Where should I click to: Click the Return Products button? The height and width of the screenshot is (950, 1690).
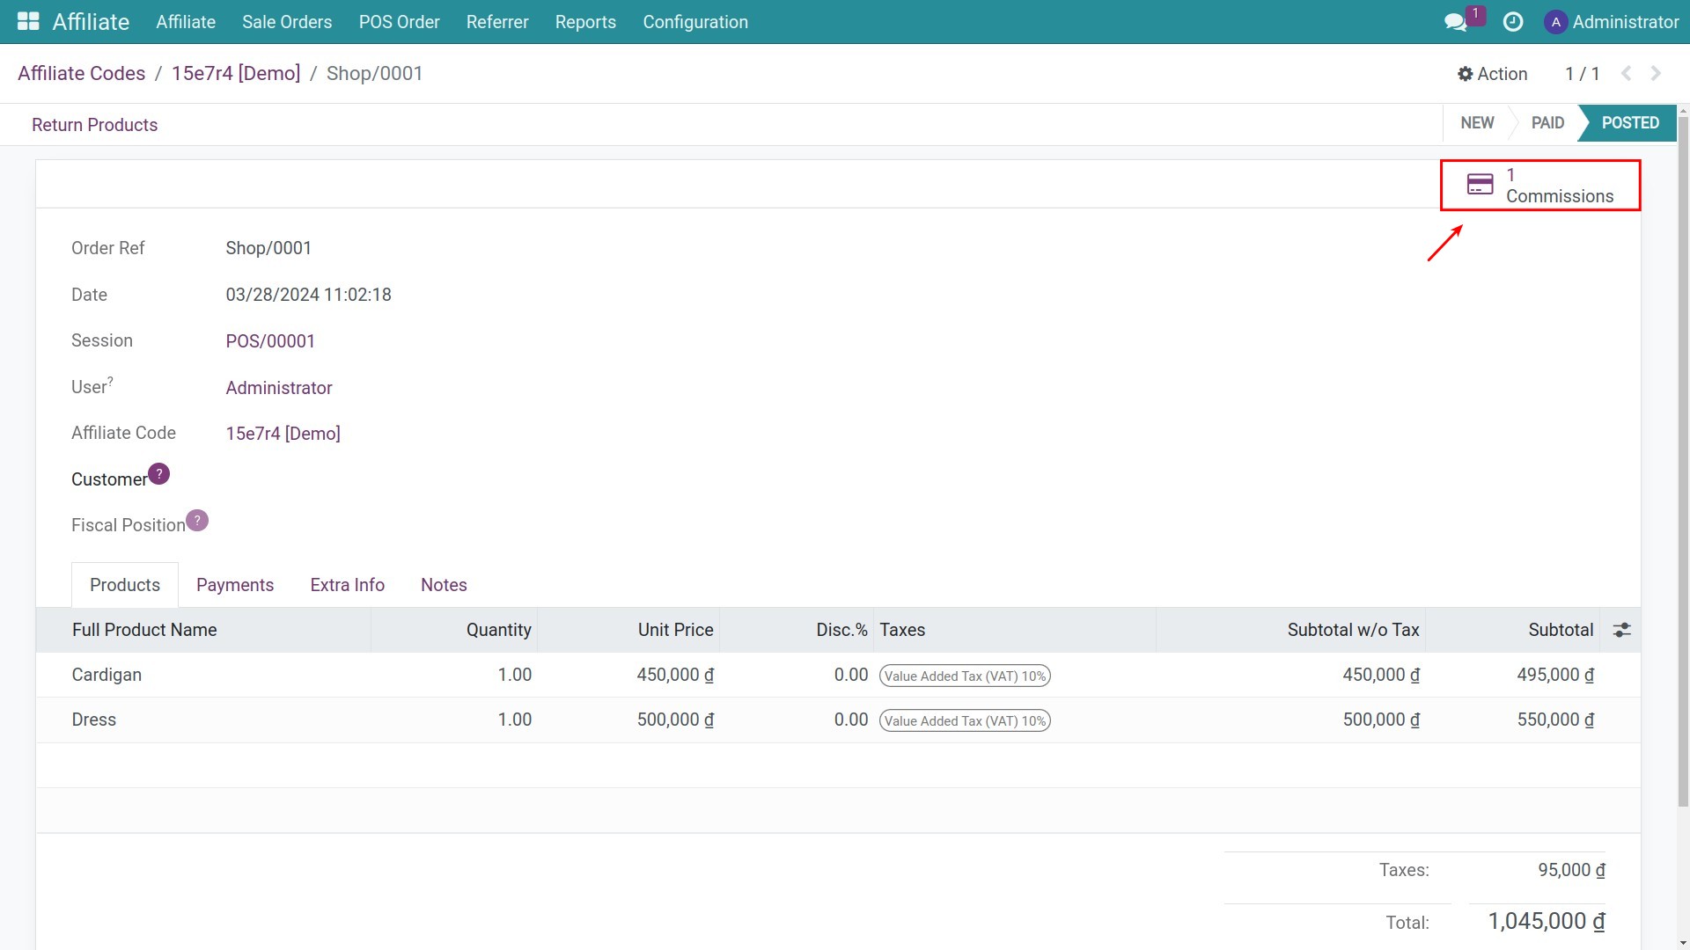pyautogui.click(x=95, y=125)
